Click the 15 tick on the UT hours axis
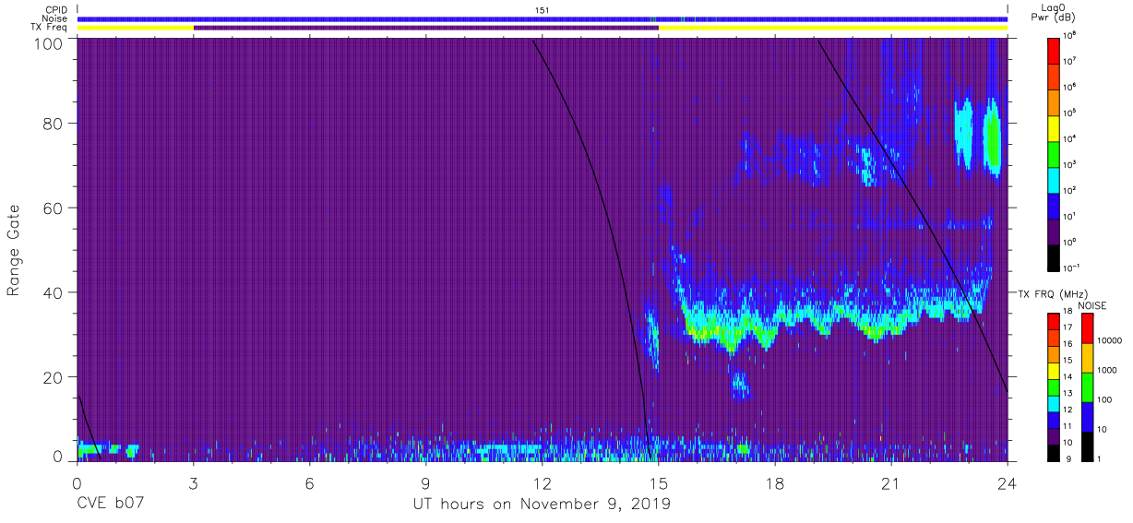The height and width of the screenshot is (523, 1133). click(x=659, y=482)
